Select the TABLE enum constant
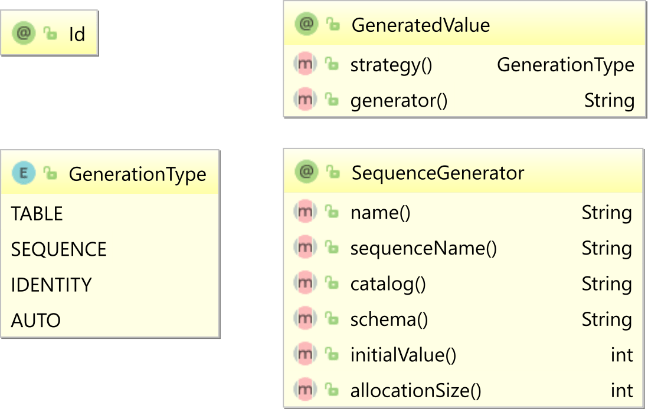The image size is (648, 409). coord(37,213)
